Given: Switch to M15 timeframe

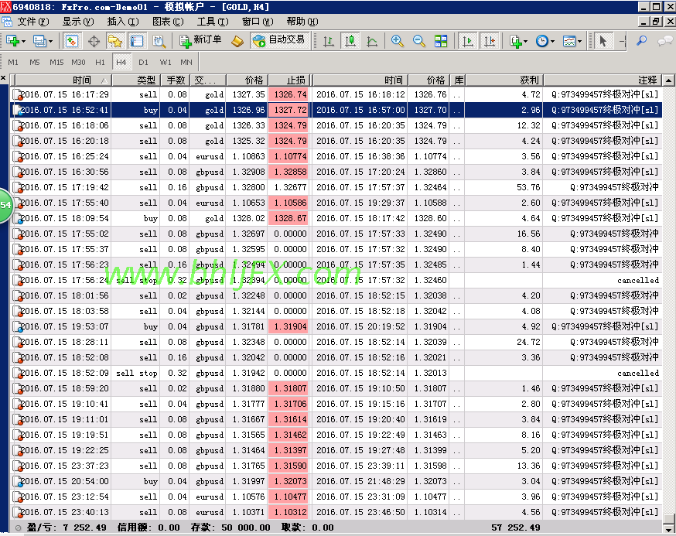Looking at the screenshot, I should 56,63.
